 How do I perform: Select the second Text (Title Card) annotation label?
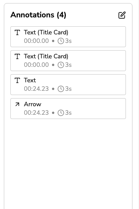(46, 56)
